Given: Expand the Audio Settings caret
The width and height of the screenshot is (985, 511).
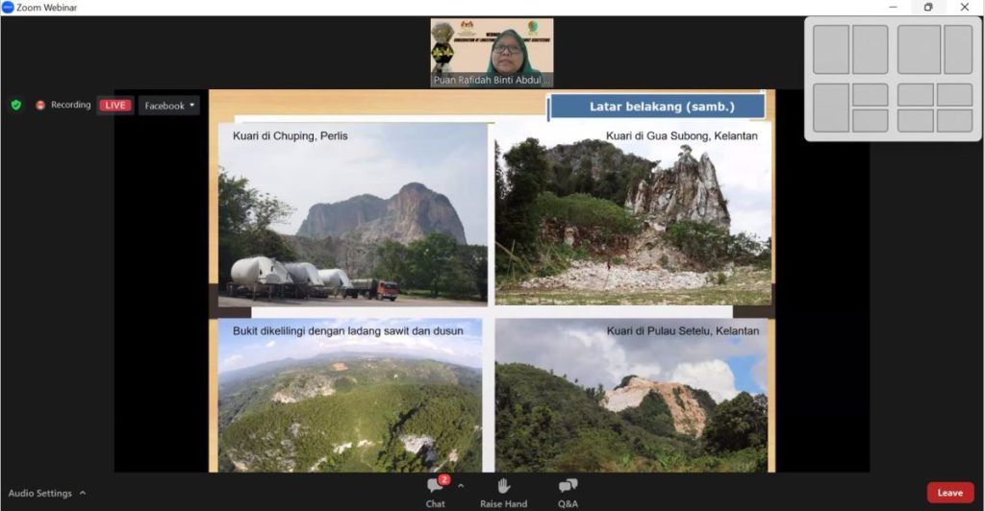Looking at the screenshot, I should click(x=83, y=493).
